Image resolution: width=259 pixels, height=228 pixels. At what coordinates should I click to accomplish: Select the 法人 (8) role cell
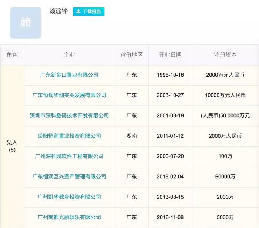(x=12, y=146)
